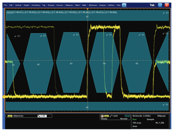Select the A3 visual trigger area

[71, 62]
